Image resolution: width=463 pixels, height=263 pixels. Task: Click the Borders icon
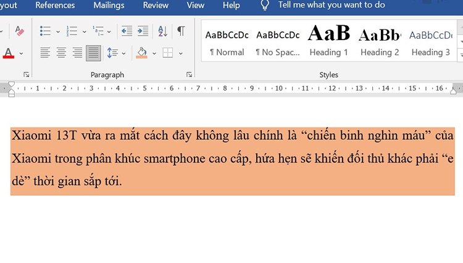tap(168, 53)
